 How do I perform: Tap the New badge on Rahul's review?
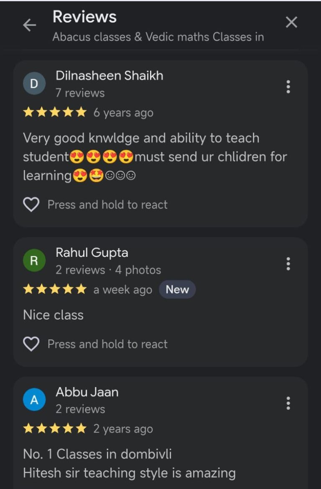coord(177,290)
